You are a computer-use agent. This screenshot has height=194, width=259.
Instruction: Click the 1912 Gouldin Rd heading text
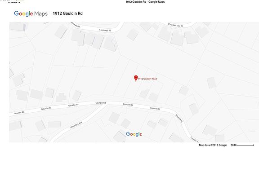(67, 13)
